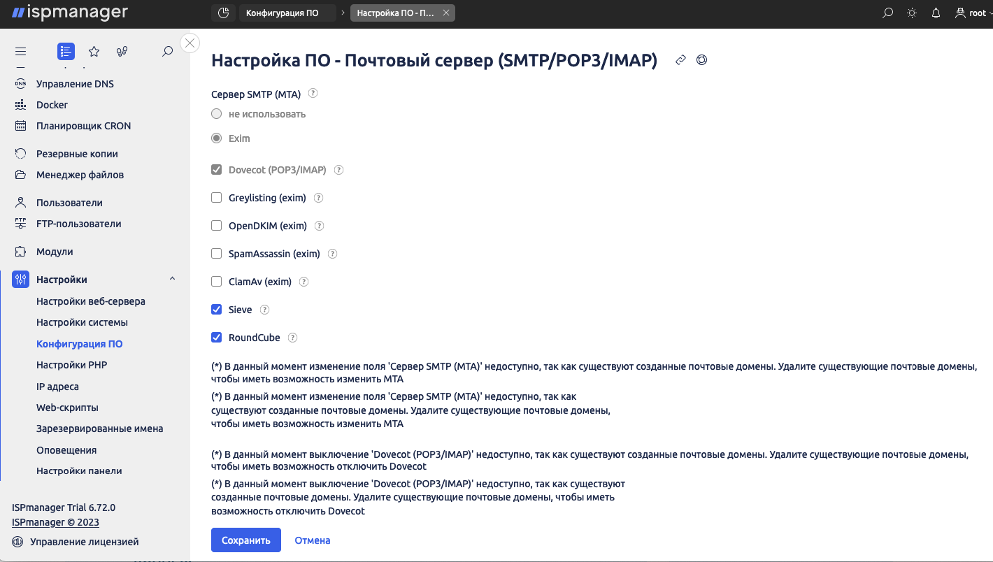The width and height of the screenshot is (993, 562).
Task: Uncheck the RoundCube checkbox
Action: pos(217,338)
